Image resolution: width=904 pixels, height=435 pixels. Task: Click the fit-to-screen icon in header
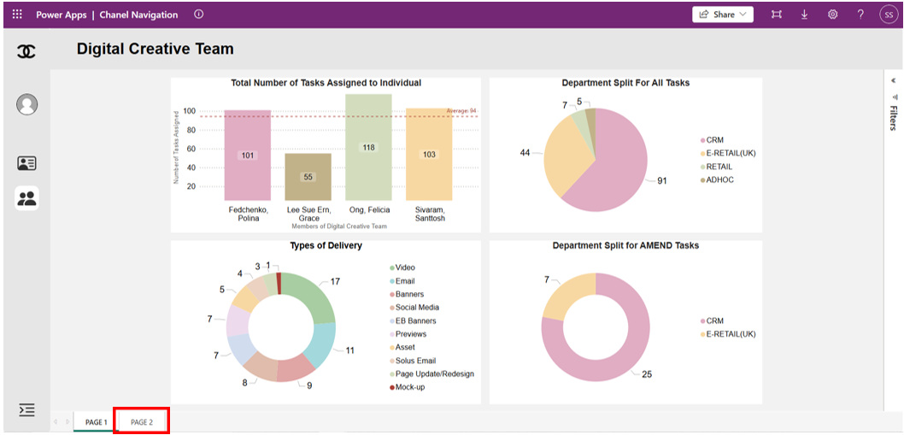(776, 15)
